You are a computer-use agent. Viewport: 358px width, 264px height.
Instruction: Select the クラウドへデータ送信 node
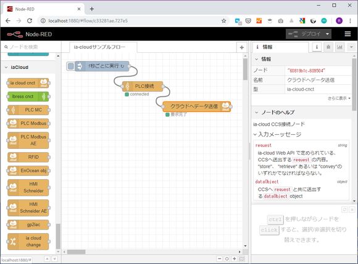pos(197,106)
